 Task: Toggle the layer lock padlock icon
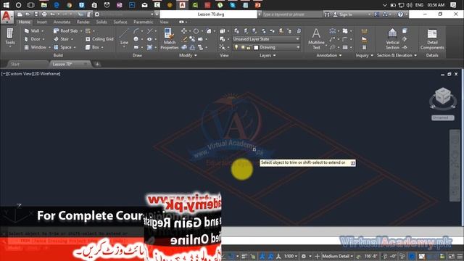[249, 47]
